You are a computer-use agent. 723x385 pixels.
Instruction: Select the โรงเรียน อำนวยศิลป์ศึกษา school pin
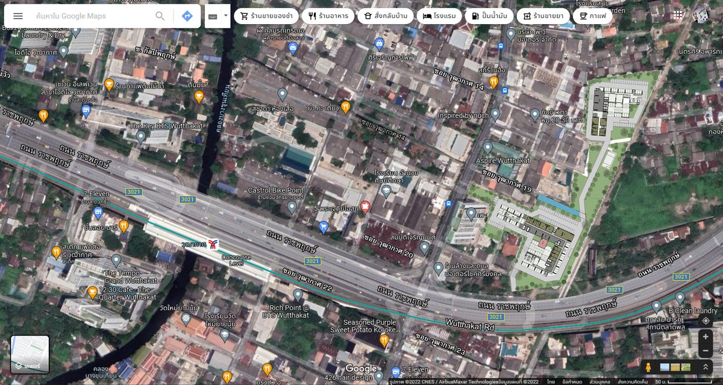tap(386, 191)
